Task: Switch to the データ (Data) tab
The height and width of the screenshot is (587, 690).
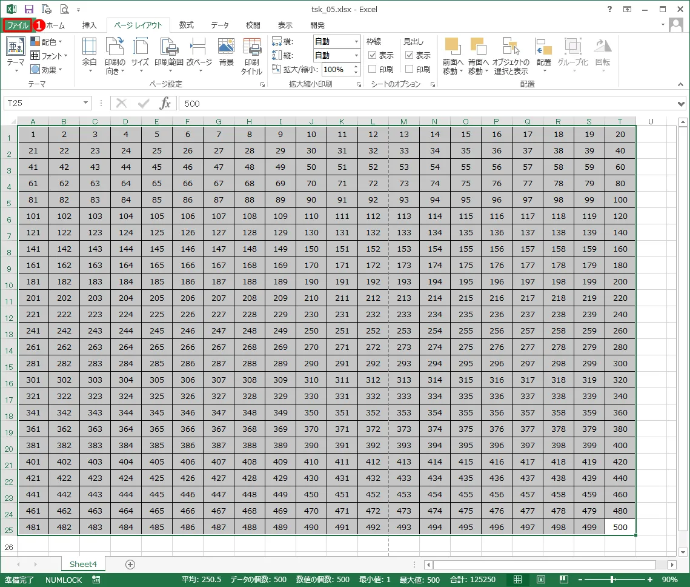Action: pos(219,25)
